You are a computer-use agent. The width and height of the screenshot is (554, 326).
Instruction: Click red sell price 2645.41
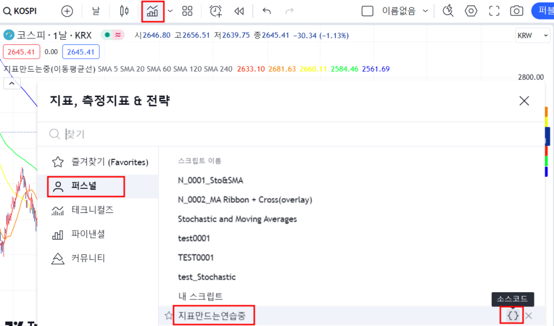click(x=21, y=52)
